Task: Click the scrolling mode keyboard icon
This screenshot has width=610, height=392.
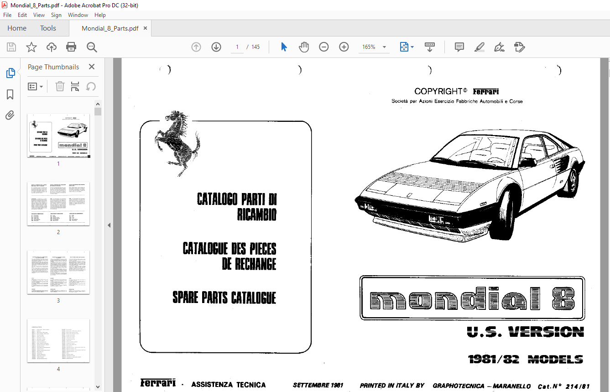Action: click(430, 47)
